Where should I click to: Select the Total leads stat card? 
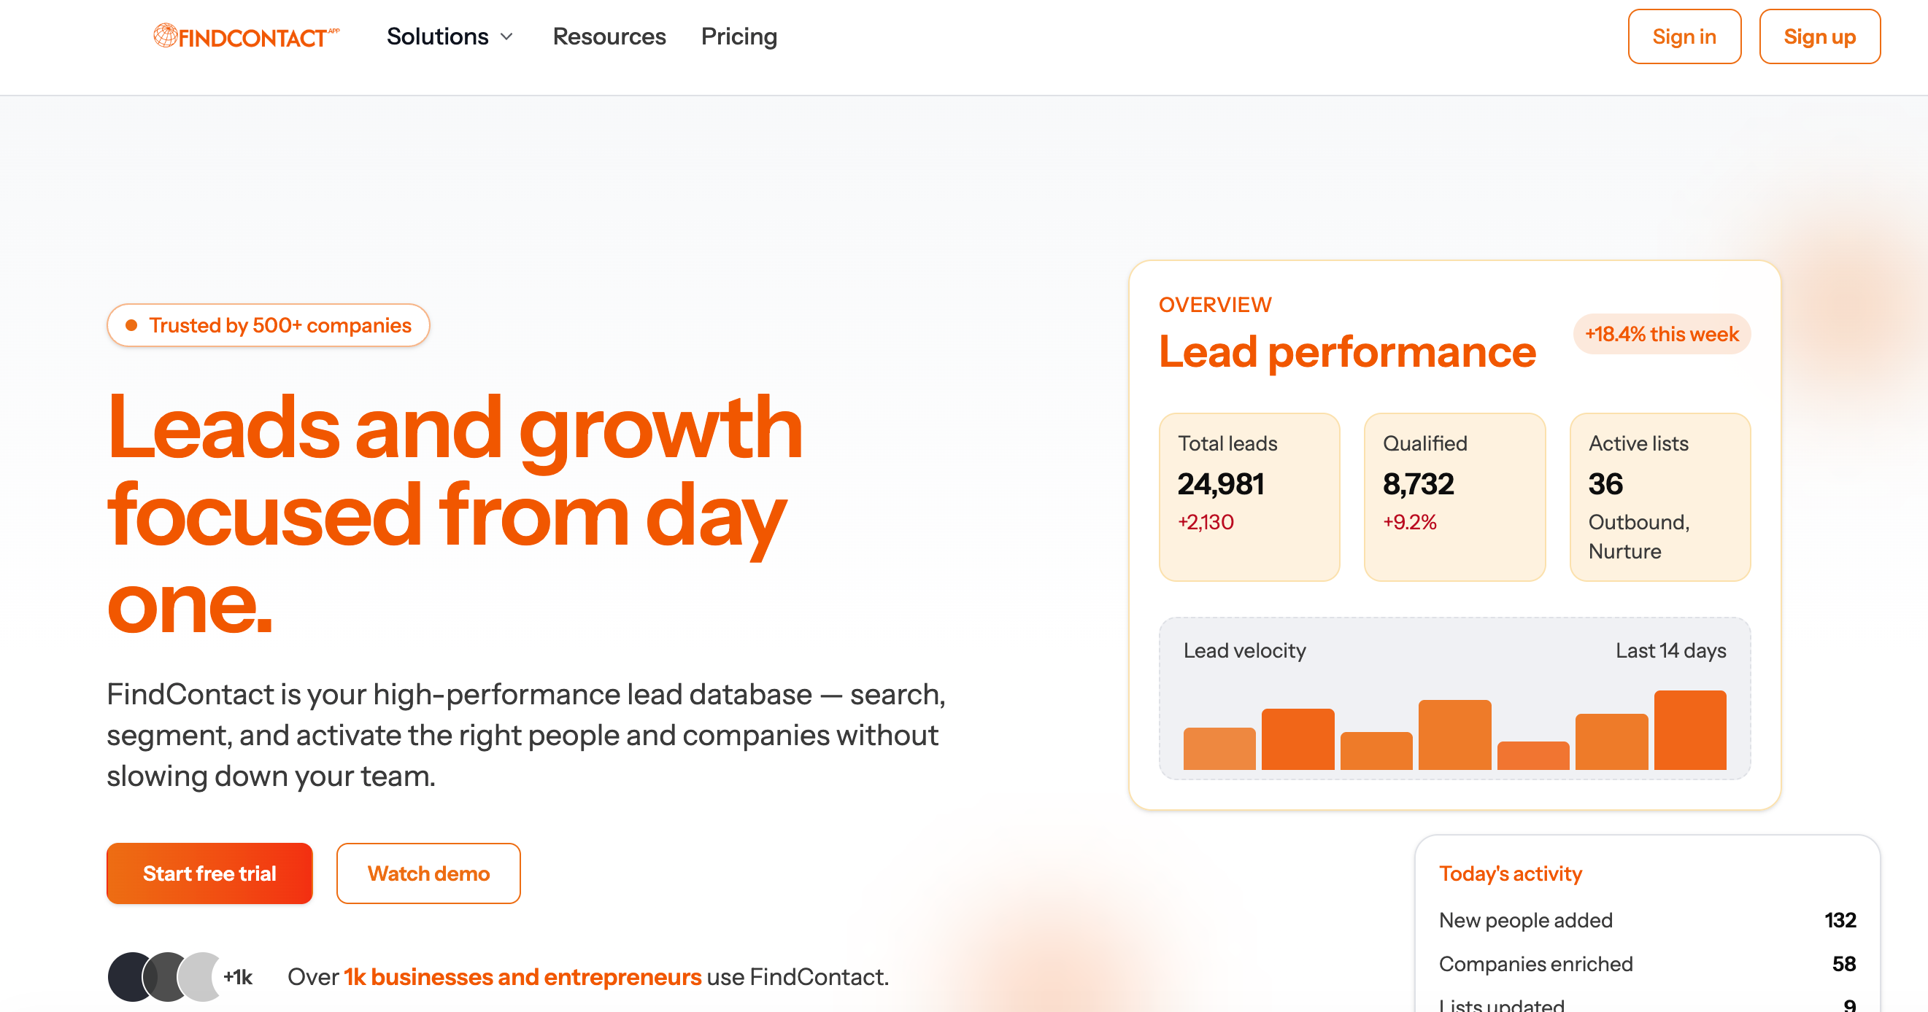click(x=1249, y=497)
